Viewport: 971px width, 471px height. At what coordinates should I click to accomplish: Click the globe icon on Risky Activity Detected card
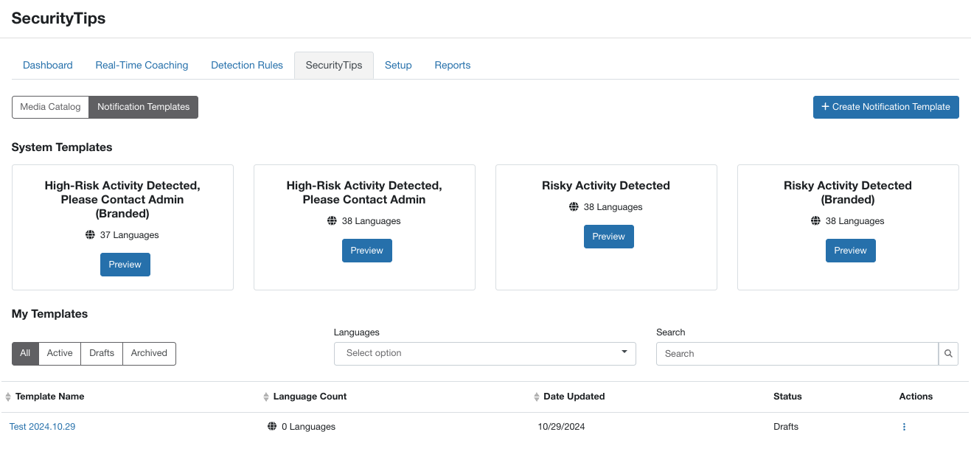coord(574,207)
